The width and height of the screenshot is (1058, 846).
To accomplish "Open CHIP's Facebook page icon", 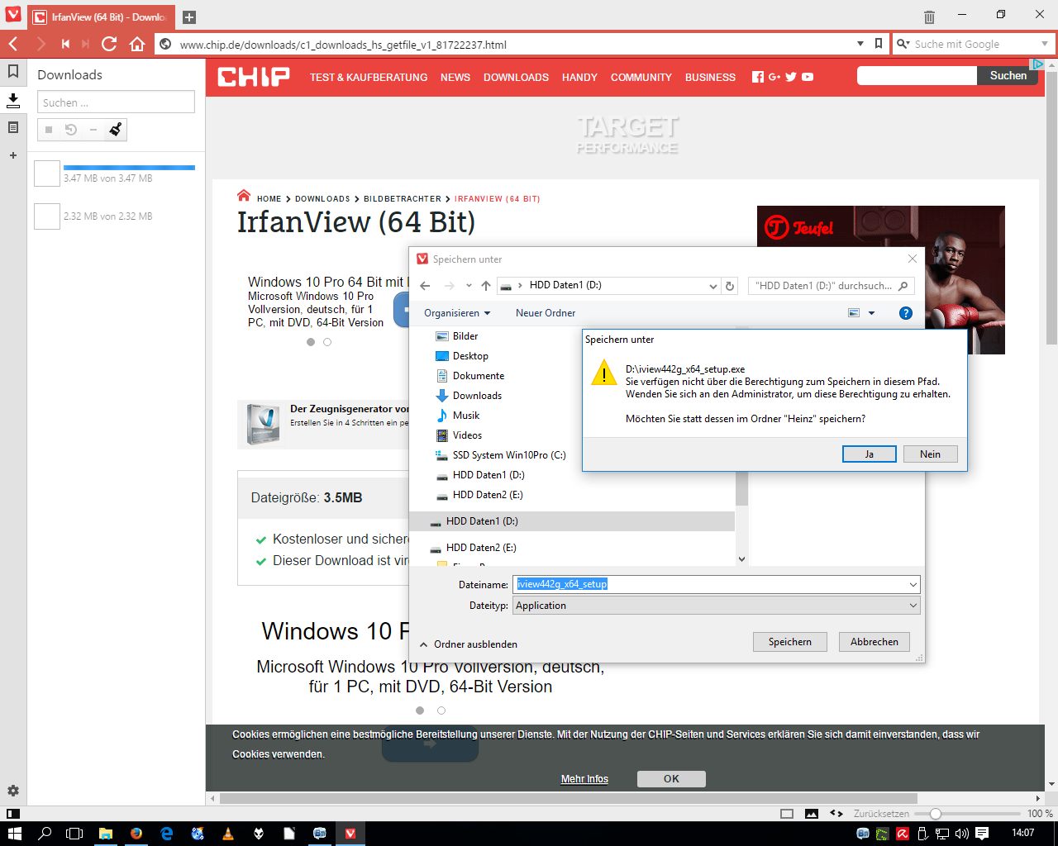I will pyautogui.click(x=758, y=77).
